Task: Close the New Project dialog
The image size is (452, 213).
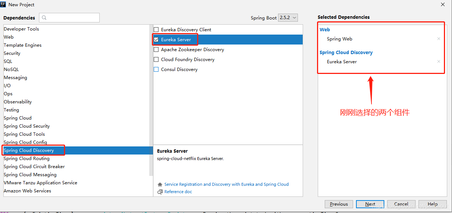Action: click(442, 4)
